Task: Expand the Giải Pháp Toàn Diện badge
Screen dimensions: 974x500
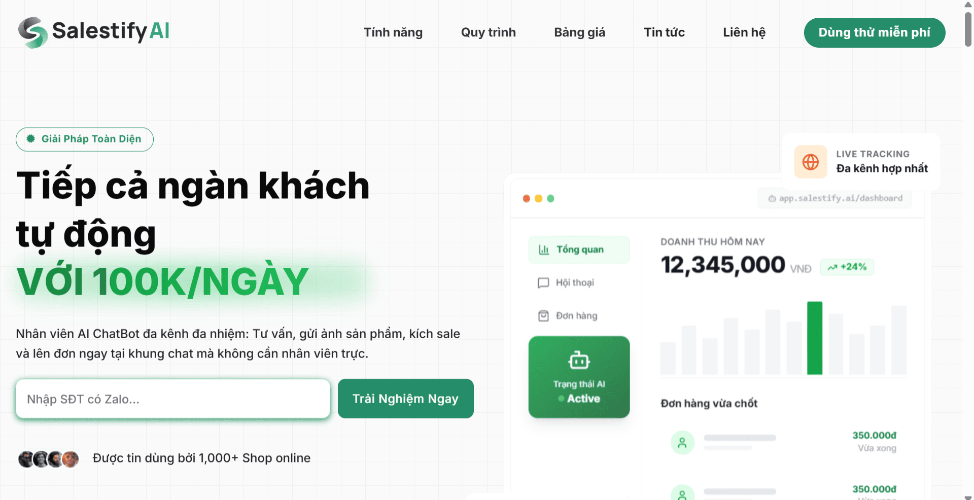Action: click(84, 139)
